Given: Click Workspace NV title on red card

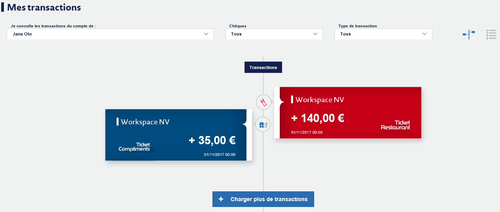Looking at the screenshot, I should click(320, 100).
